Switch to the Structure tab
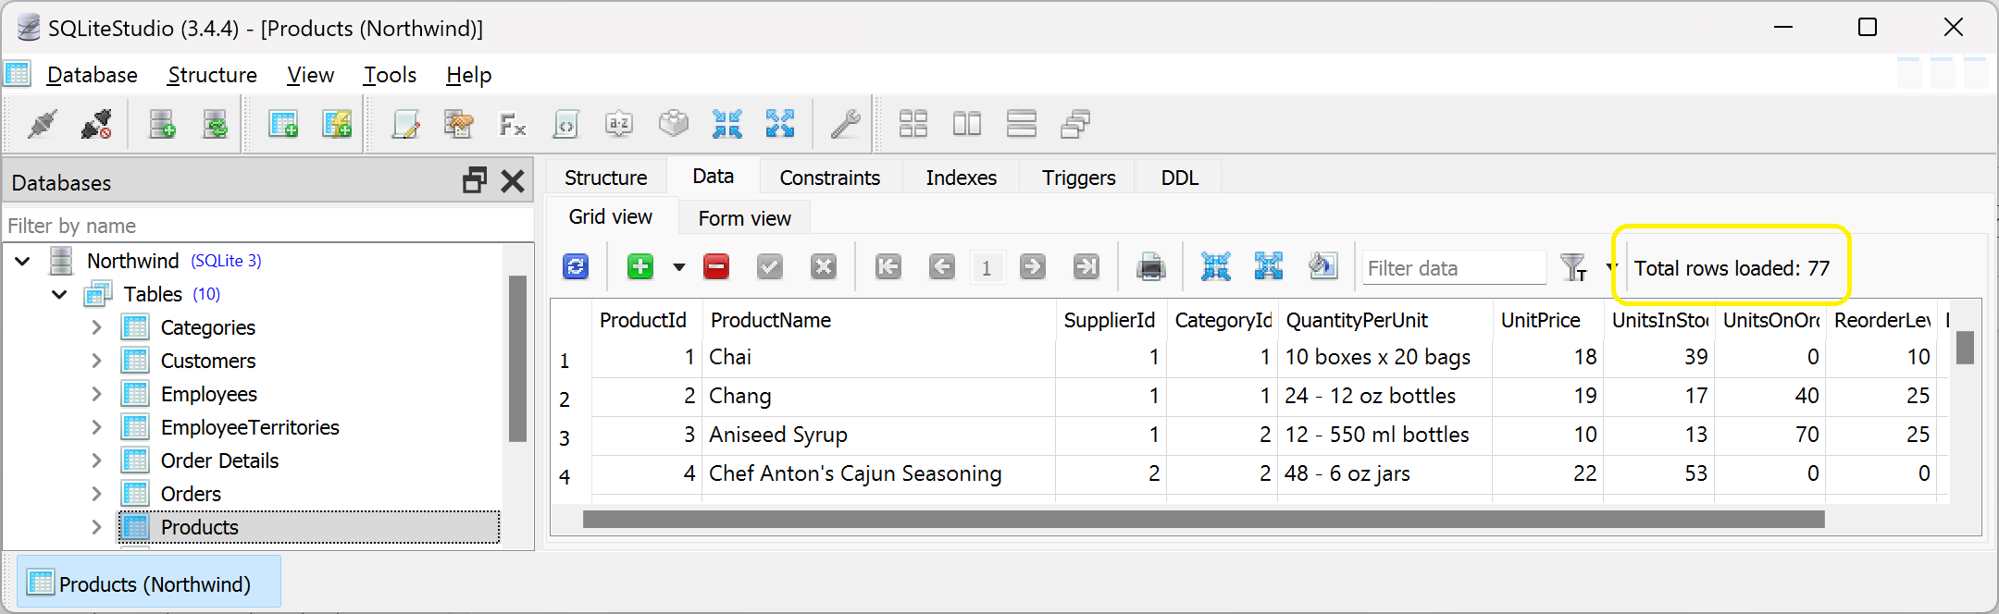 (605, 178)
